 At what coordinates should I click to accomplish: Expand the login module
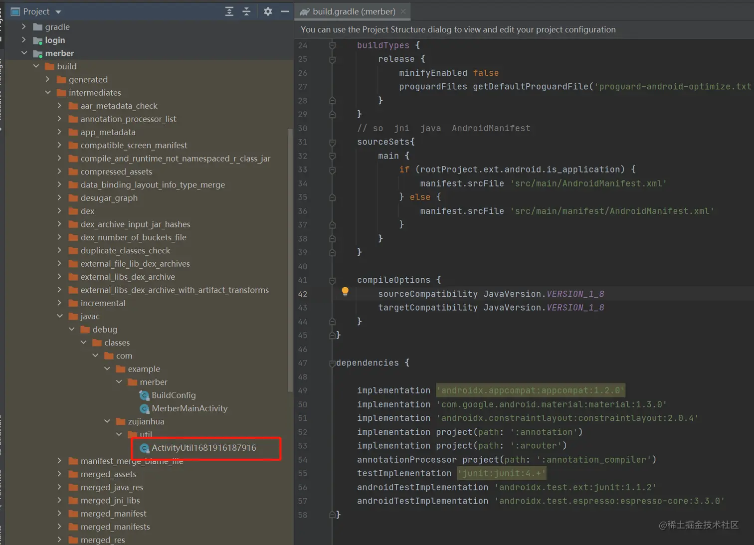[24, 40]
